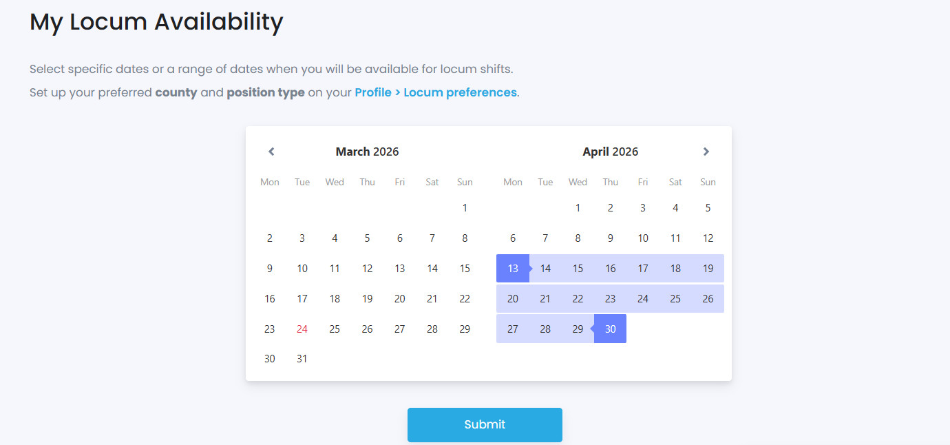Select April 13 range start date
Viewport: 950px width, 445px height.
point(513,269)
